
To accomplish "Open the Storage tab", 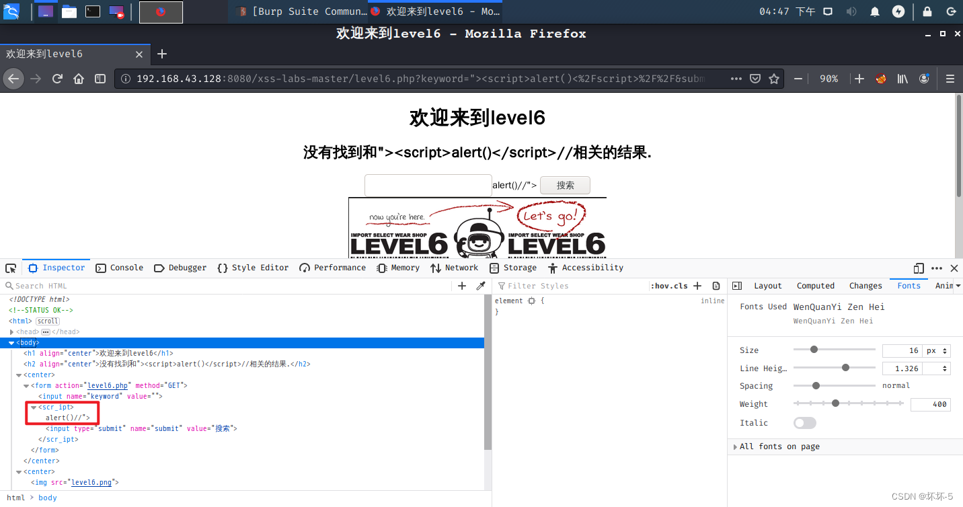I will coord(513,268).
